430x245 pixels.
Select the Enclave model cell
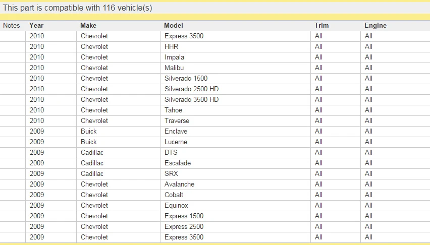[x=235, y=131]
